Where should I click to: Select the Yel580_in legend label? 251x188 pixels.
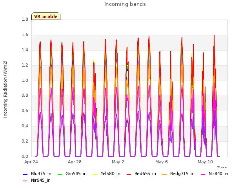(x=111, y=174)
